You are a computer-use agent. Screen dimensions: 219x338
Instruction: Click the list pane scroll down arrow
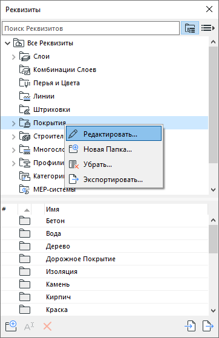(x=213, y=311)
